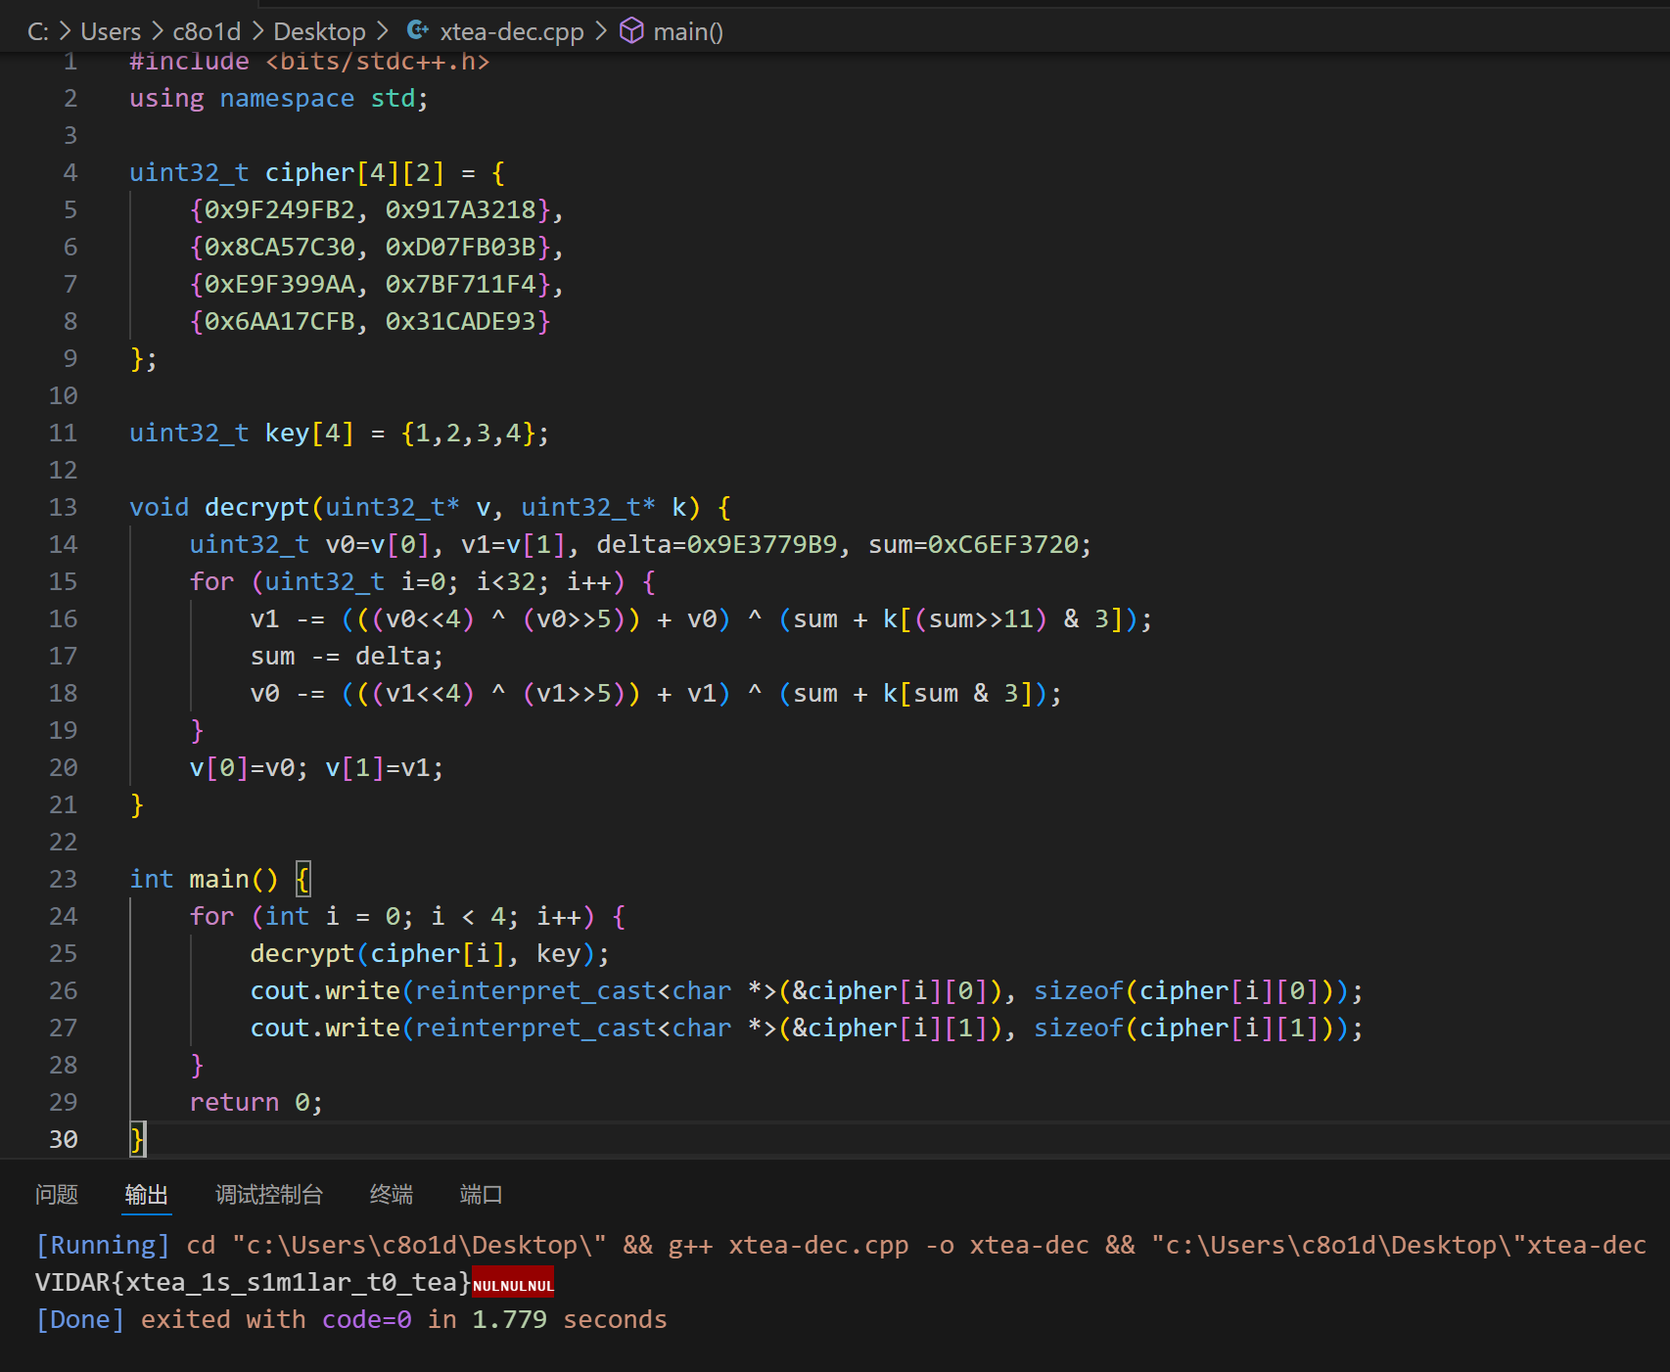Click the return 0 statement
Viewport: 1670px width, 1372px height.
(255, 1102)
